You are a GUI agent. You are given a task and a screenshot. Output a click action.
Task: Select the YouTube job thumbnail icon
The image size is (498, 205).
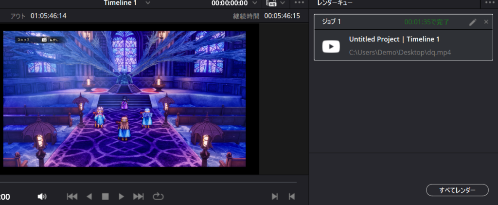[331, 46]
